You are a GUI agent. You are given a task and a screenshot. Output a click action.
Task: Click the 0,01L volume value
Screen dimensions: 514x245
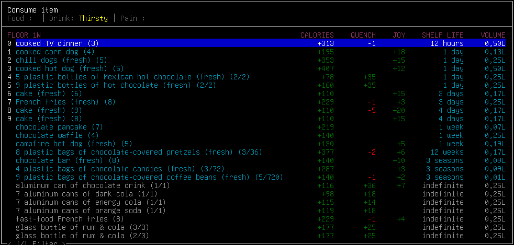tap(495, 177)
